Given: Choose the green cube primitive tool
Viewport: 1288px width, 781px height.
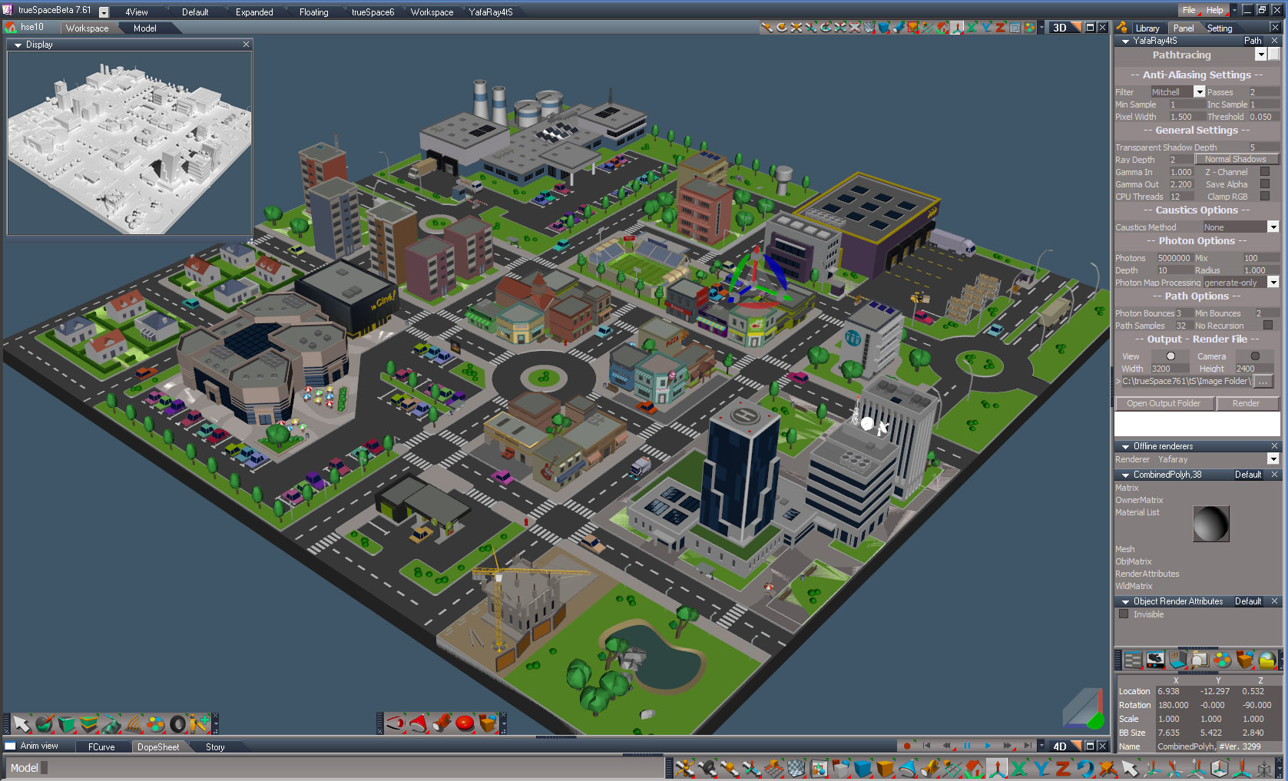Looking at the screenshot, I should click(x=67, y=723).
